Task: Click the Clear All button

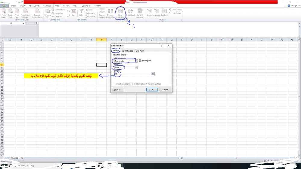Action: coord(117,89)
